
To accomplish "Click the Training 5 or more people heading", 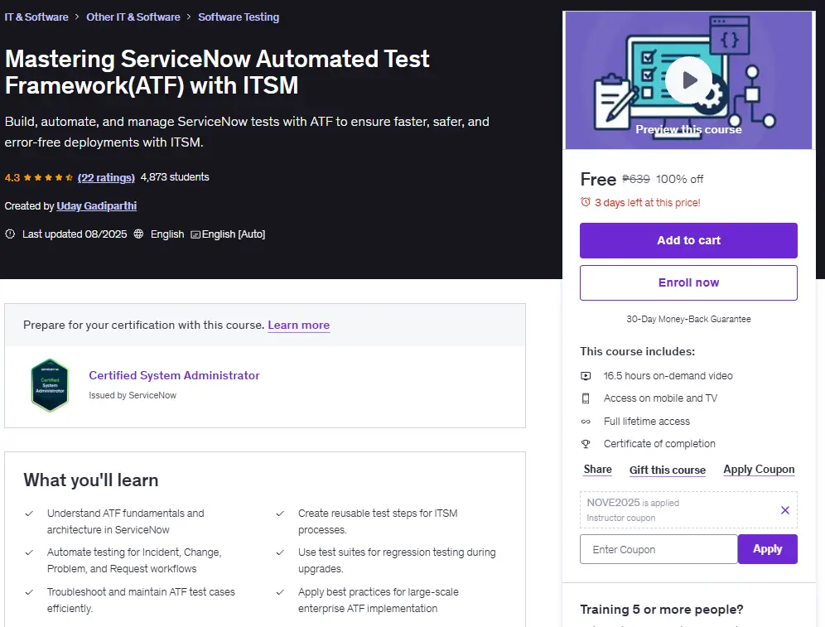I will coord(661,609).
